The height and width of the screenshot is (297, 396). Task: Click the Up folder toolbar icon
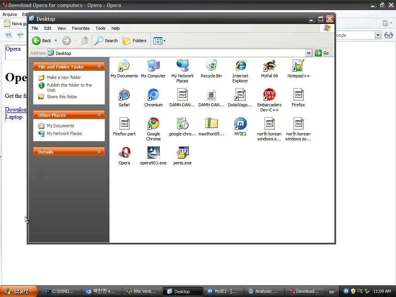click(85, 41)
